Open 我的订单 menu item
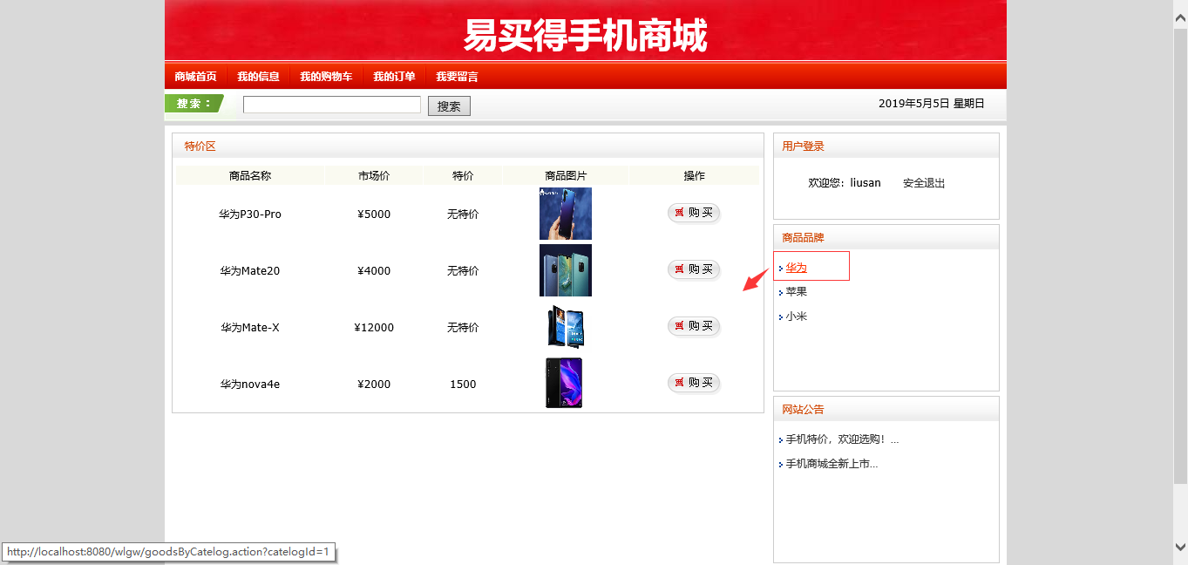 394,77
